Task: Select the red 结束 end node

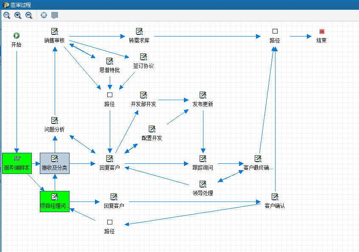Action: 322,31
